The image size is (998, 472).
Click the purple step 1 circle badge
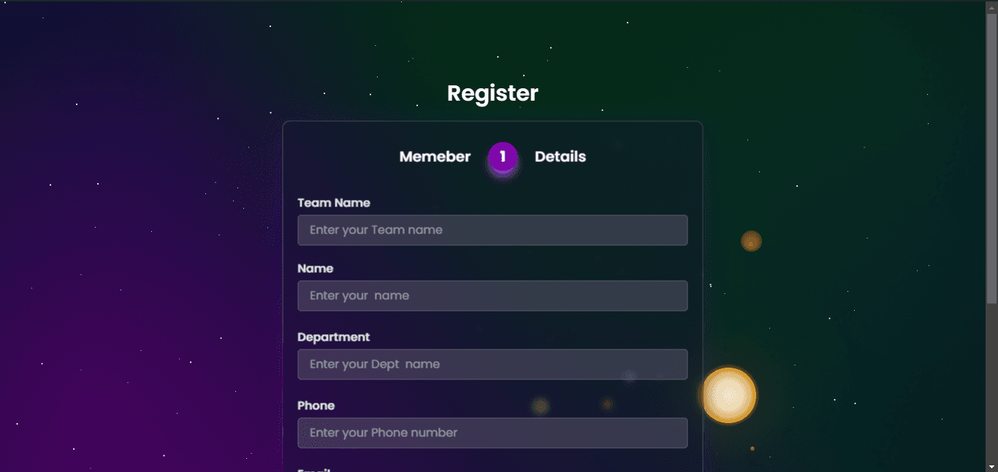pyautogui.click(x=503, y=157)
